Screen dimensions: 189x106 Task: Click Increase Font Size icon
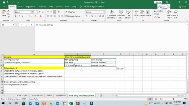40,12
